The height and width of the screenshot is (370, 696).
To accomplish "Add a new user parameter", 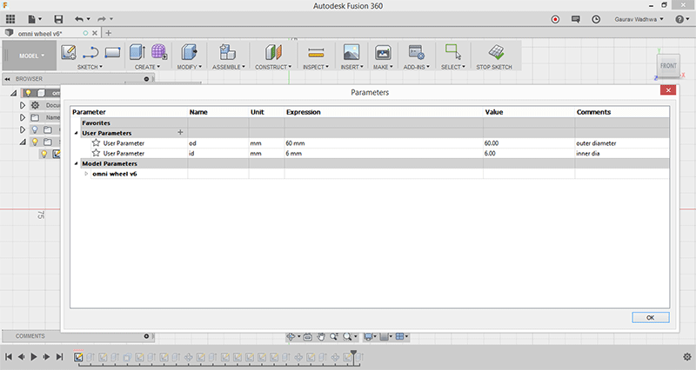I will [x=180, y=132].
